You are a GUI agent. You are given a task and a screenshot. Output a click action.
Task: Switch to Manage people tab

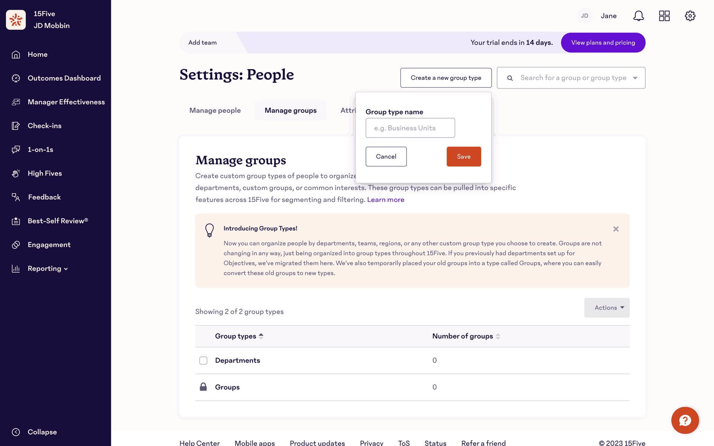tap(215, 110)
